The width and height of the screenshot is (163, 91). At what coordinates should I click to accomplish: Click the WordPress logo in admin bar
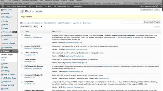coord(3,6)
